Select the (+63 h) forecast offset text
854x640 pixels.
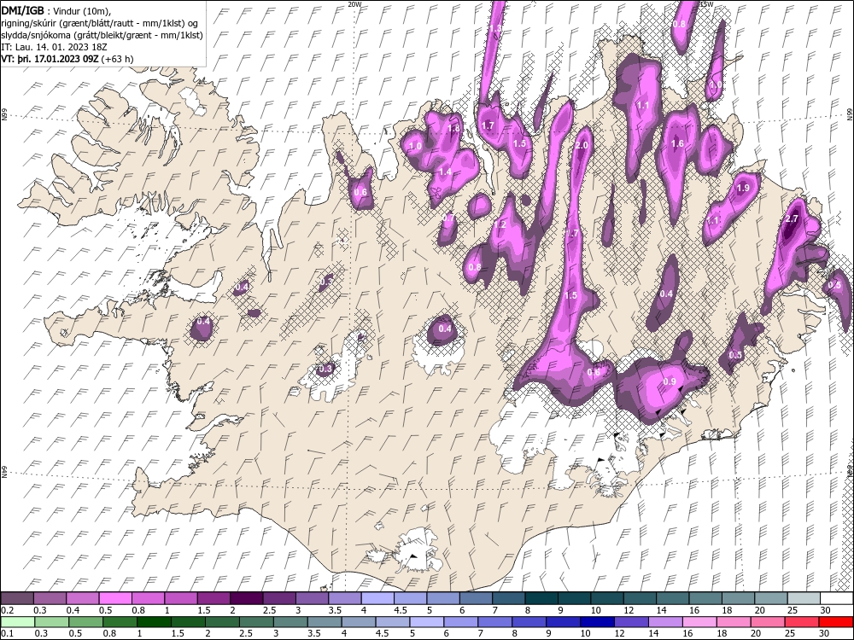(118, 59)
